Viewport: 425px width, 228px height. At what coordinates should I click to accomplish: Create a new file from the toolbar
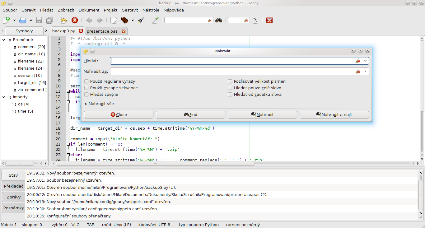(6, 20)
